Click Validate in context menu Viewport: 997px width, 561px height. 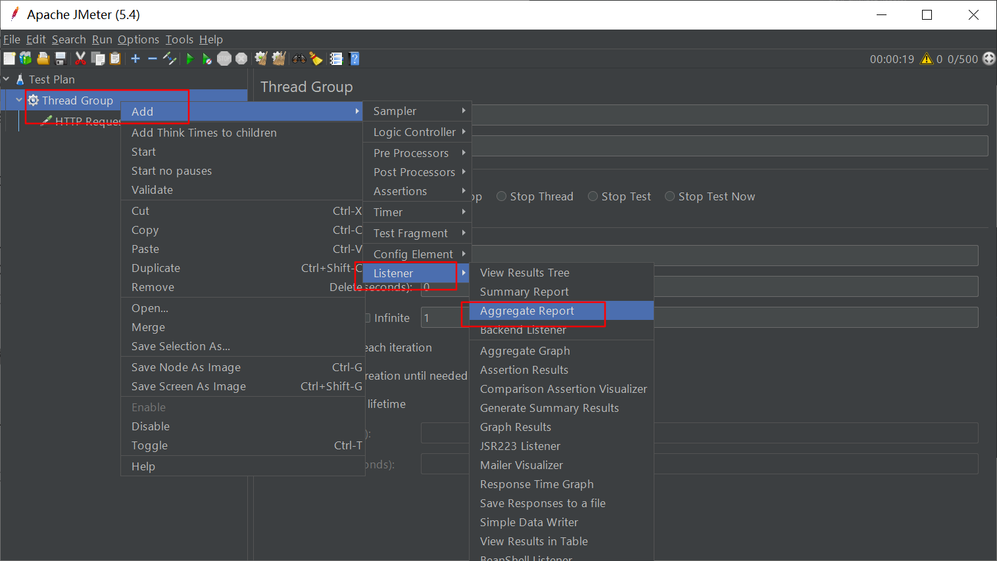coord(243,190)
